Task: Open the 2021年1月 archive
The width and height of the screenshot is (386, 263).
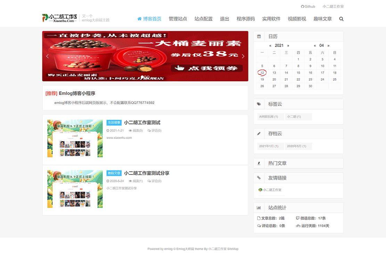Action: [270, 146]
